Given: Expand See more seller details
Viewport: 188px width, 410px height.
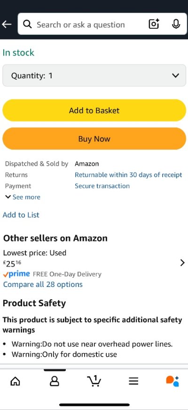Looking at the screenshot, I should [x=23, y=197].
